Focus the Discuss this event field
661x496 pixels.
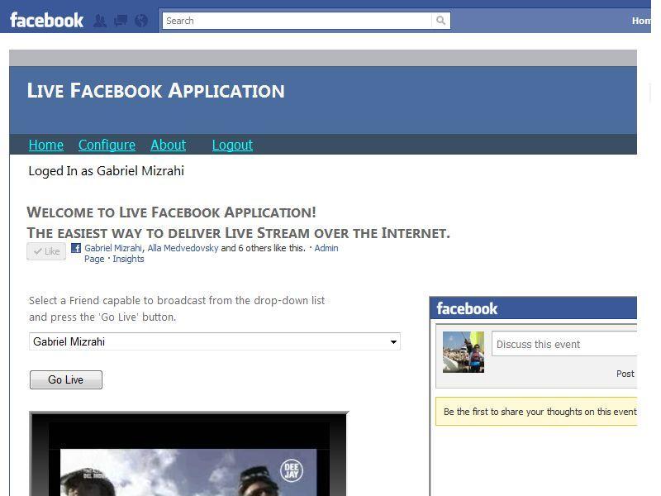pos(564,344)
